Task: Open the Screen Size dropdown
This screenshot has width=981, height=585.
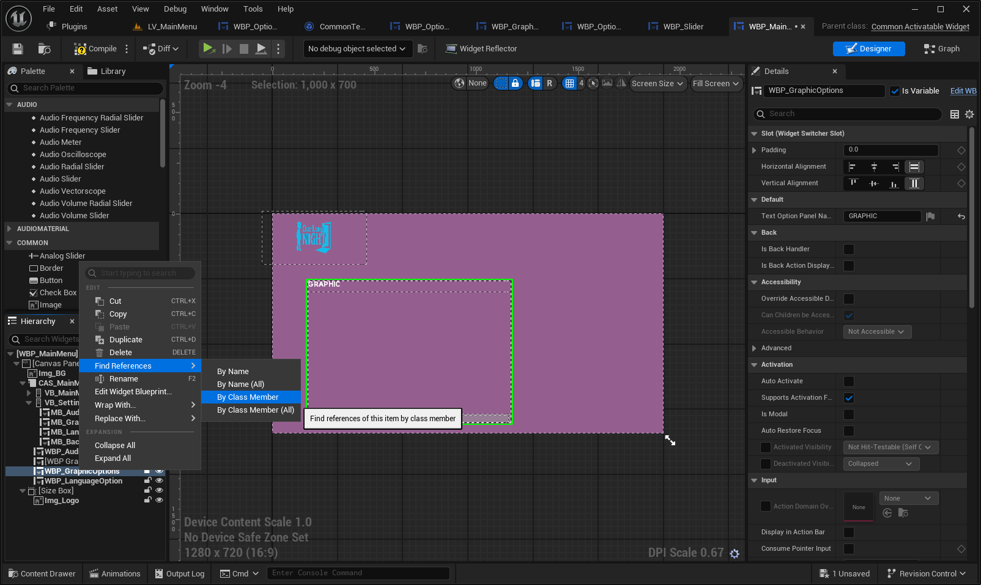Action: click(x=657, y=84)
